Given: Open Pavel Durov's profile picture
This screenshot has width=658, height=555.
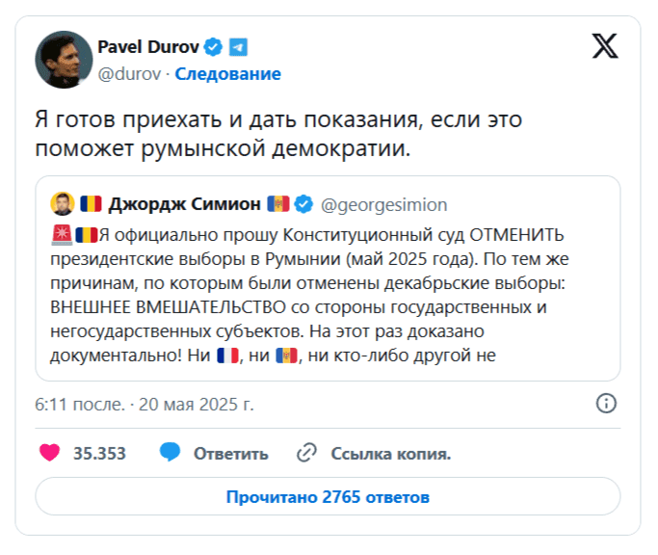Looking at the screenshot, I should coord(64,59).
